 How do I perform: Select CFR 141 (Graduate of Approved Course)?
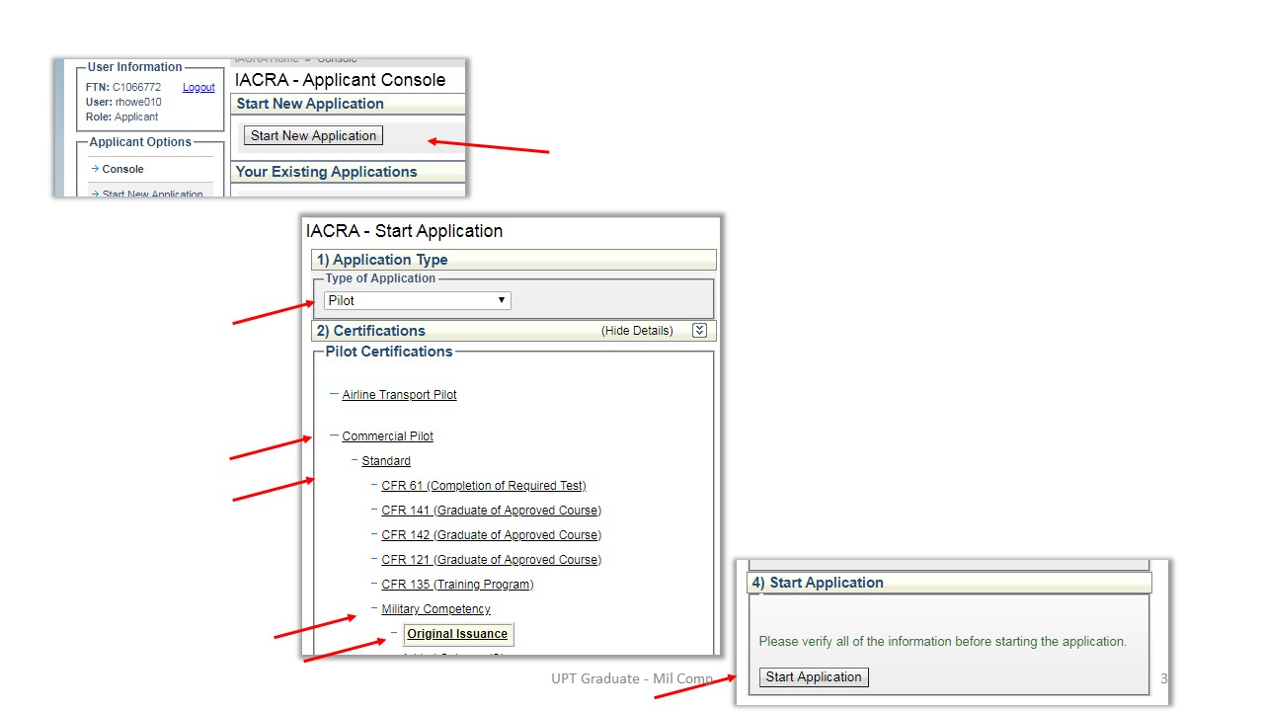(492, 511)
